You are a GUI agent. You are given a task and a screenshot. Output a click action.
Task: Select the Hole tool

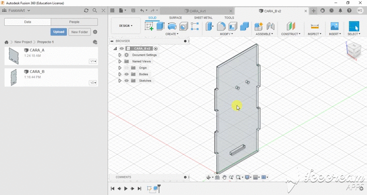[183, 26]
